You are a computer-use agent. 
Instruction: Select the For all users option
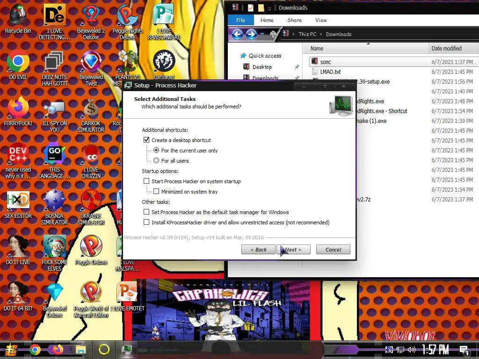point(156,160)
